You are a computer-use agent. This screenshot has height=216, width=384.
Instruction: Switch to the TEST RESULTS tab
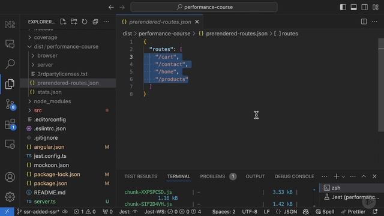tap(141, 176)
